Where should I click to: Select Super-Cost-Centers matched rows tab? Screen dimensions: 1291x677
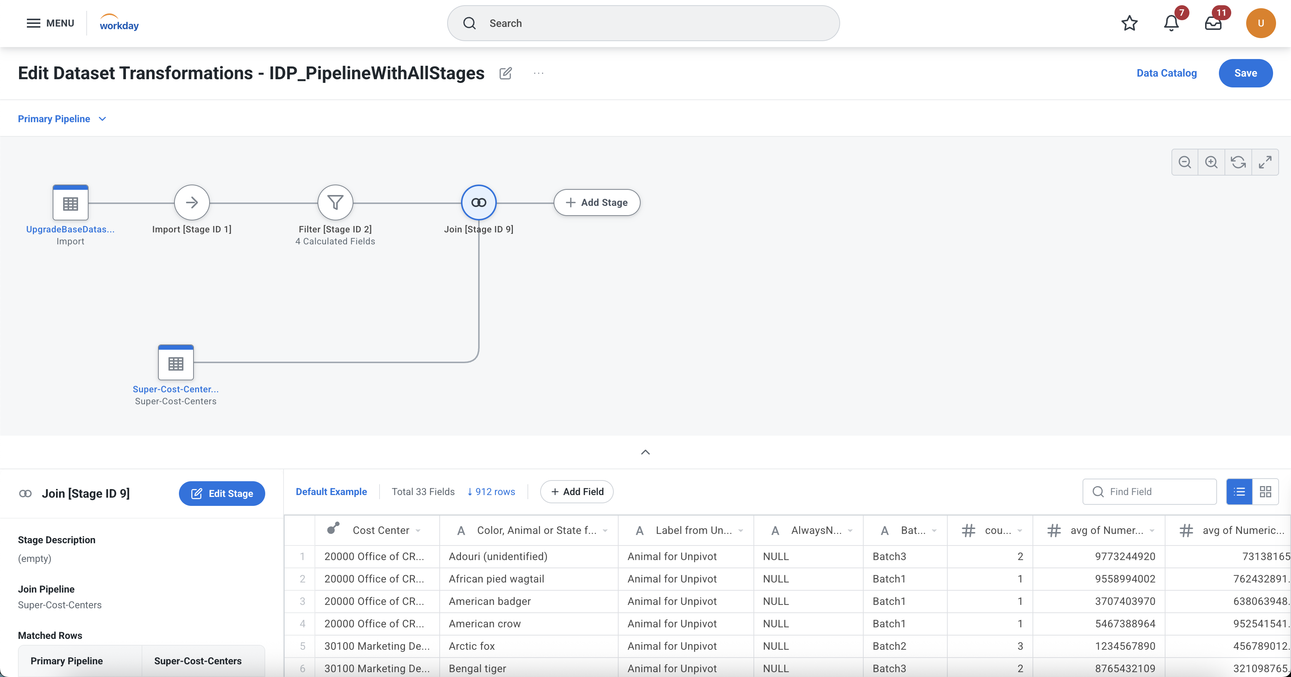[204, 661]
